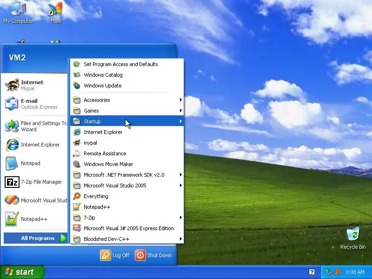Open Microsoft Visual Studio 2005 folder entry
Screen dimensions: 372x279
click(127, 185)
